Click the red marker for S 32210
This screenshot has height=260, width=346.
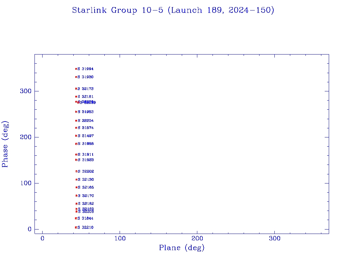(x=76, y=227)
